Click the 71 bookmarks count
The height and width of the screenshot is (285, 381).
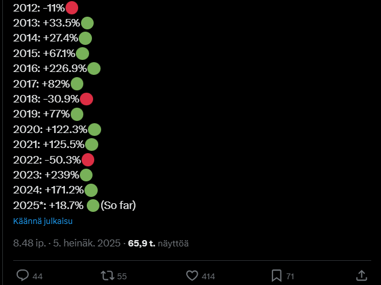(290, 276)
